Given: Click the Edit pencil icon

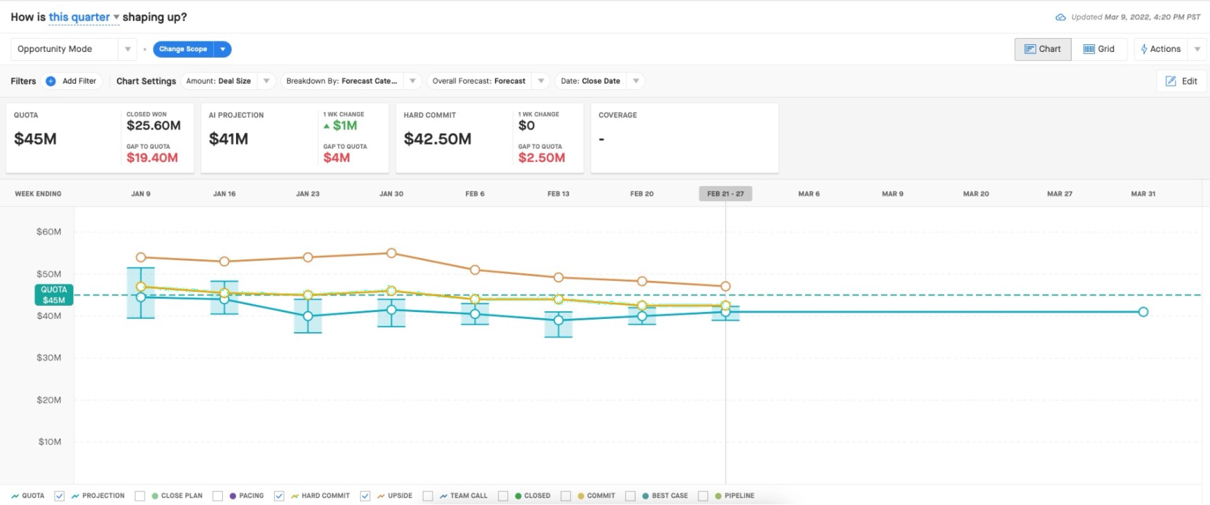Looking at the screenshot, I should (x=1171, y=81).
